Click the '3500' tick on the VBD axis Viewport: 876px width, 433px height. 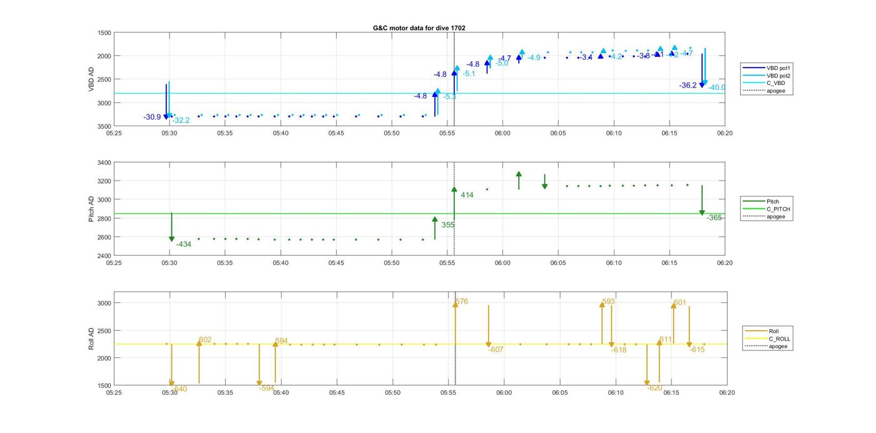click(104, 126)
